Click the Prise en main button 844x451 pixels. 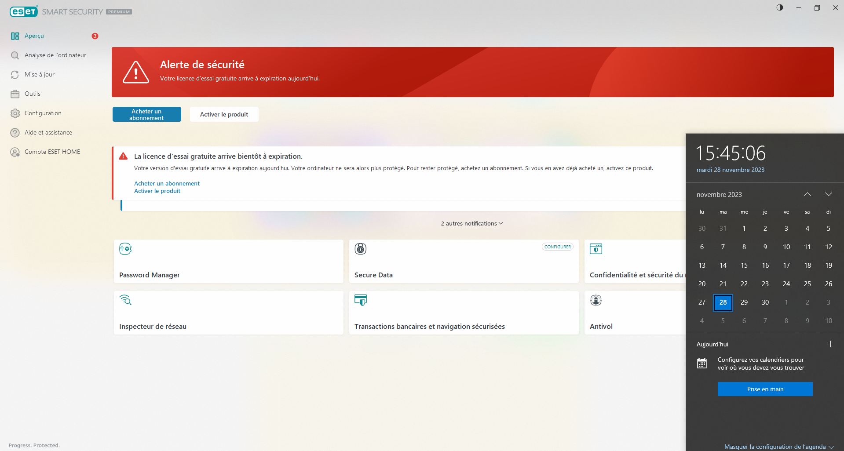click(765, 389)
